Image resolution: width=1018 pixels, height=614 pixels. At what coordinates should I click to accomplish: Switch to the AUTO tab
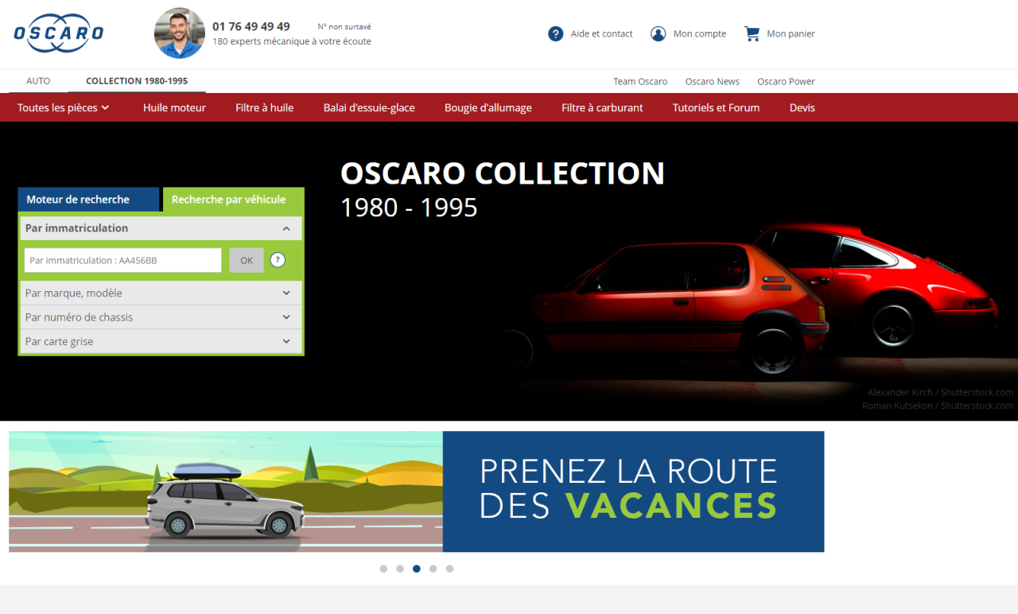(x=38, y=80)
